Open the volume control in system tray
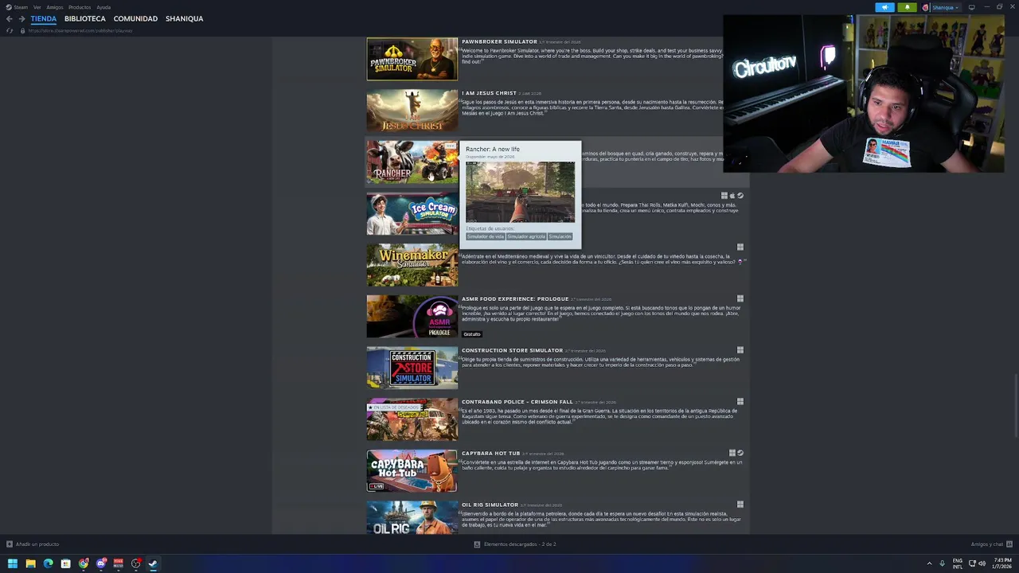Image resolution: width=1019 pixels, height=573 pixels. (x=982, y=563)
